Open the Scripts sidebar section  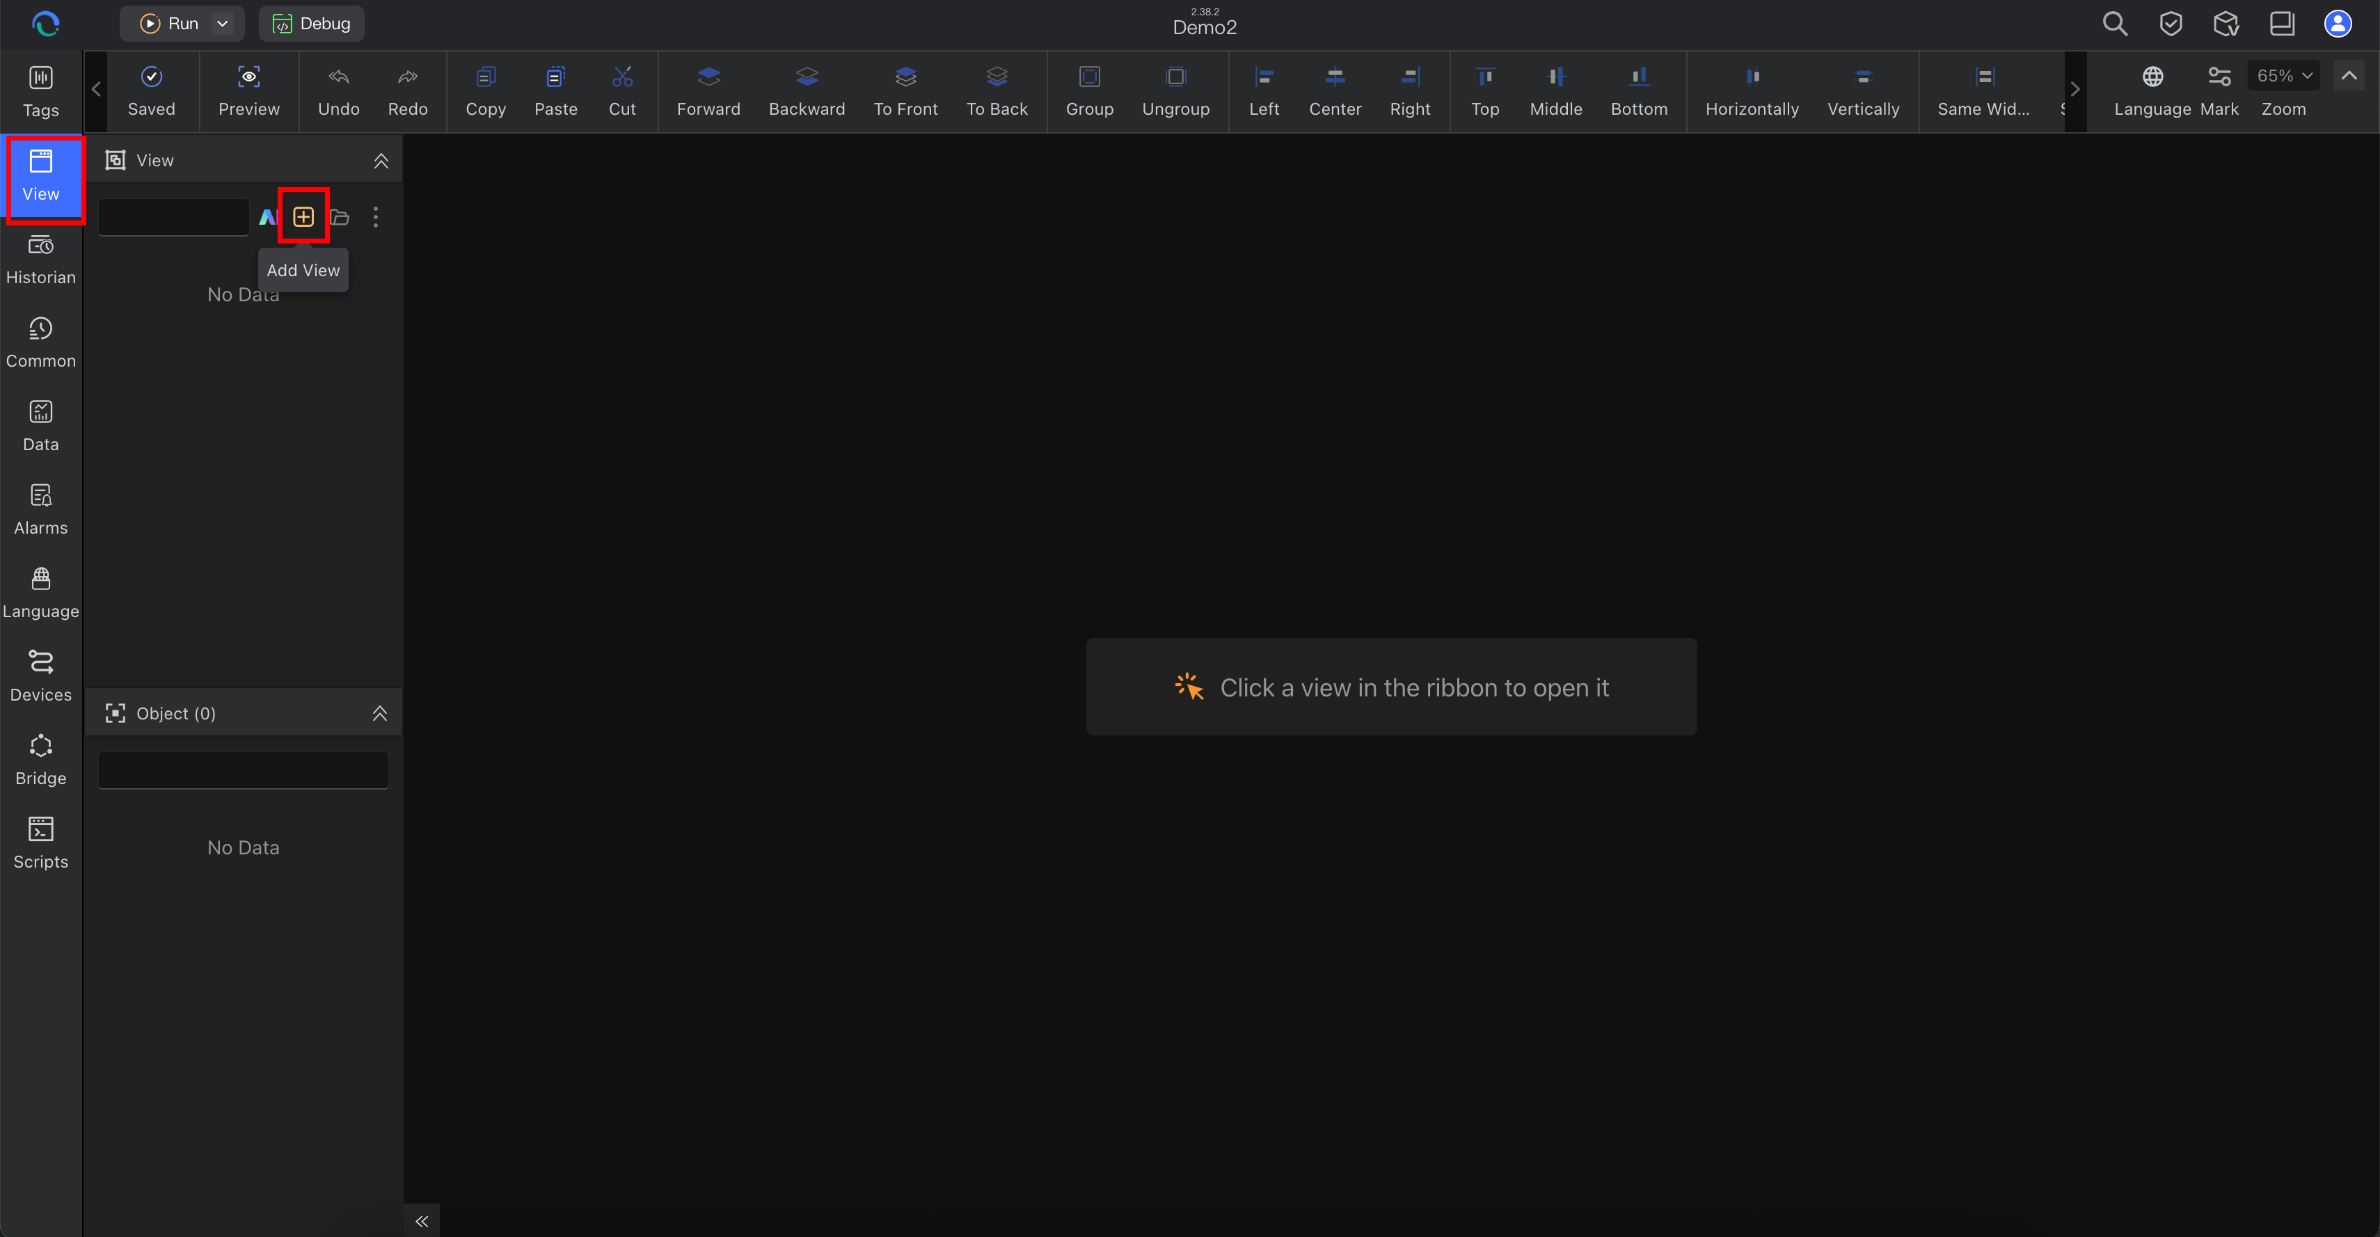(x=40, y=843)
